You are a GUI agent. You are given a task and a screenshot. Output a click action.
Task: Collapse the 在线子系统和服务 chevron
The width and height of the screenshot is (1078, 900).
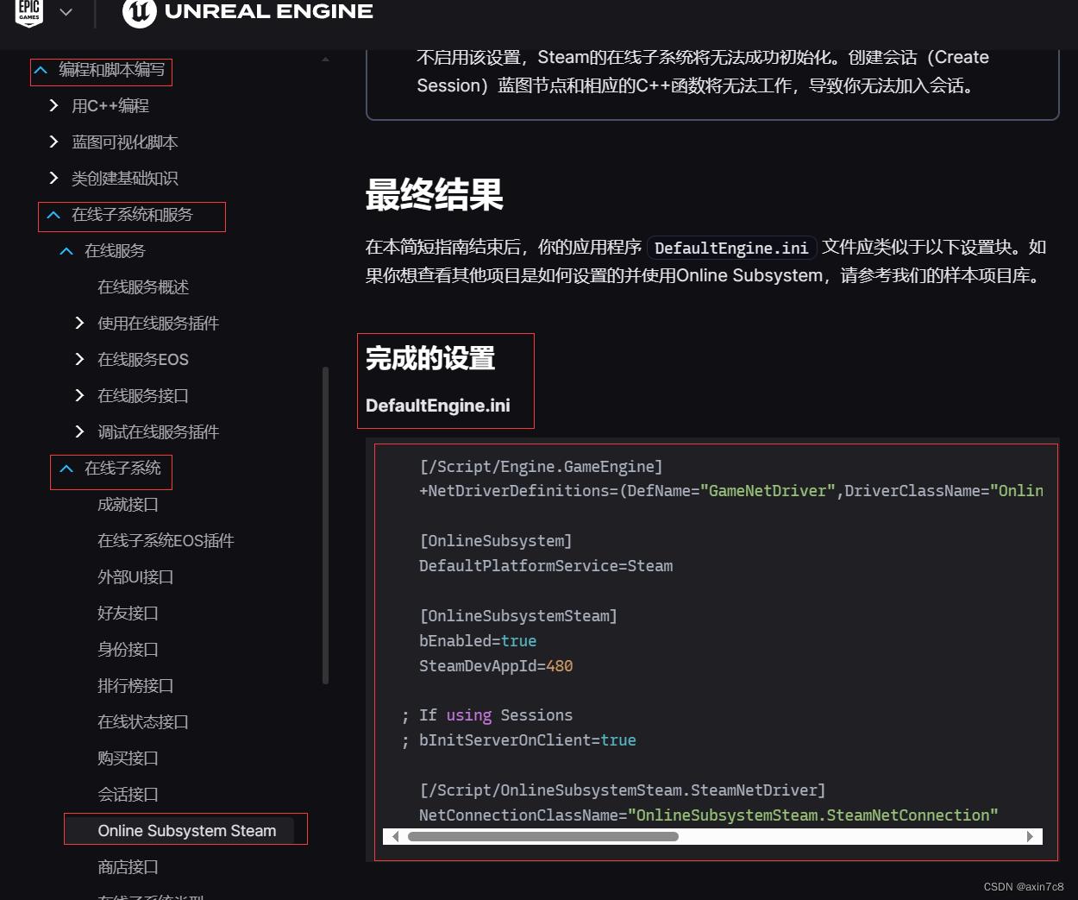click(53, 215)
